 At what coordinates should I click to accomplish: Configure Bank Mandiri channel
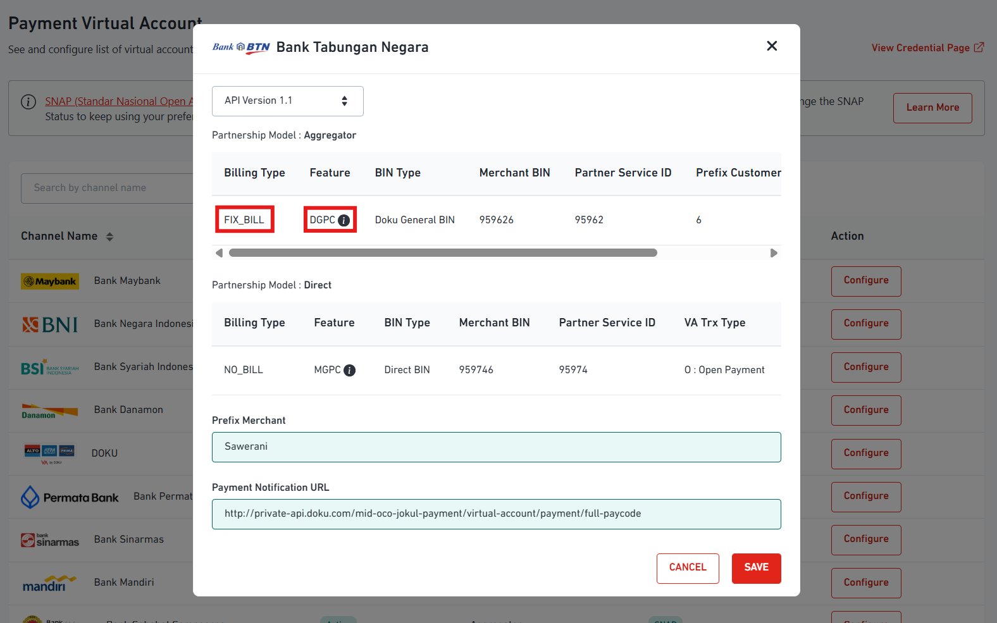(865, 583)
